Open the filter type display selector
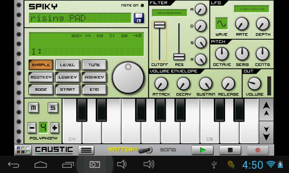 point(169,13)
